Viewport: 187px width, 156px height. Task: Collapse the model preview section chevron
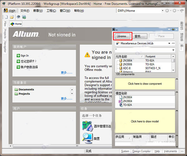coord(177,111)
